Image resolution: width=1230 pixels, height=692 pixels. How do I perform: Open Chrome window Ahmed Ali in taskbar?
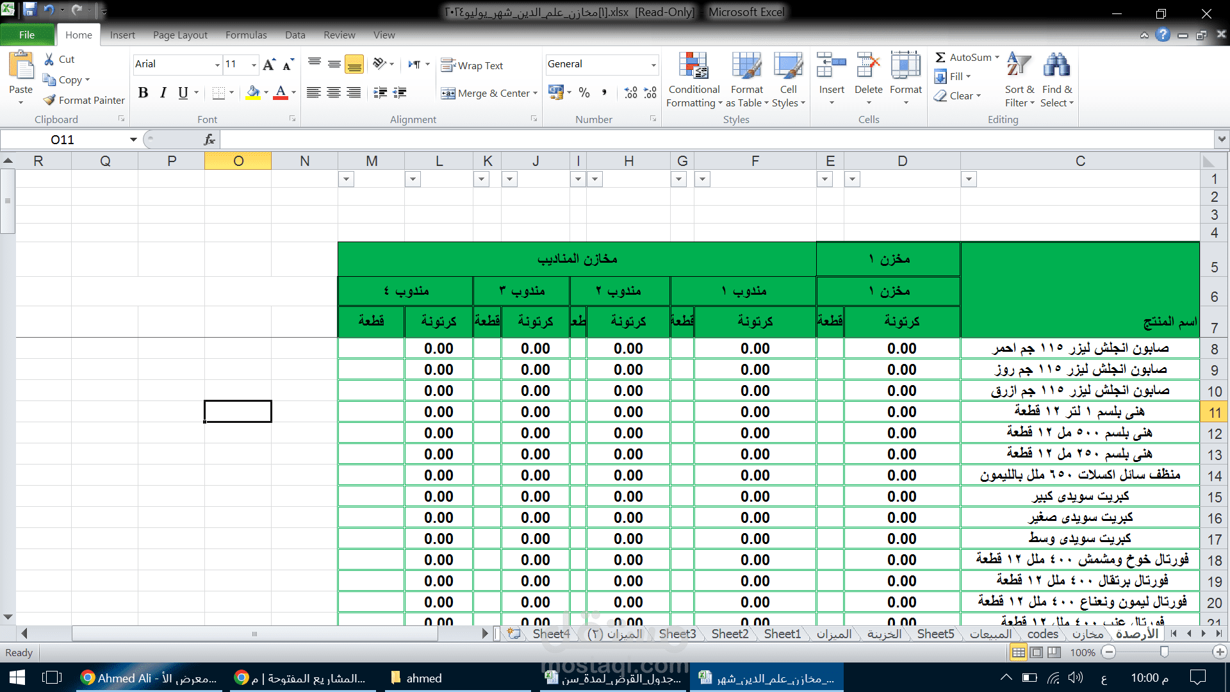149,678
